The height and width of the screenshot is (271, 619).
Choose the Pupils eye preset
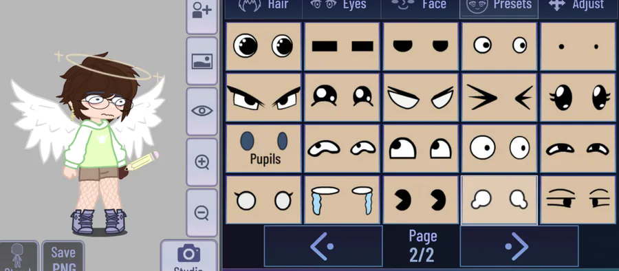coord(263,149)
